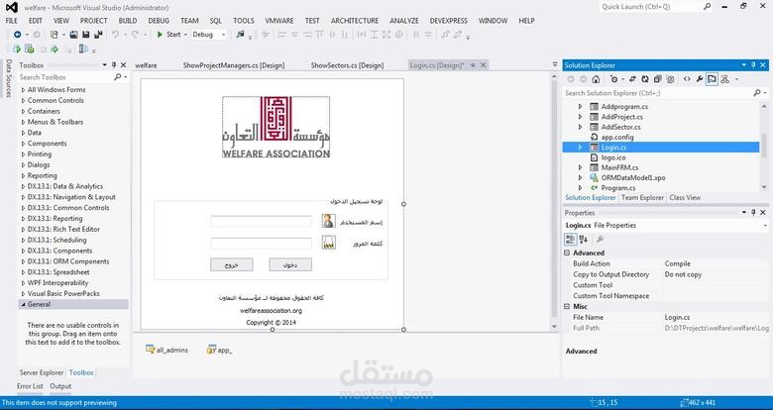Click Pending Changes Filter clock icon
This screenshot has height=410, width=773.
click(614, 79)
